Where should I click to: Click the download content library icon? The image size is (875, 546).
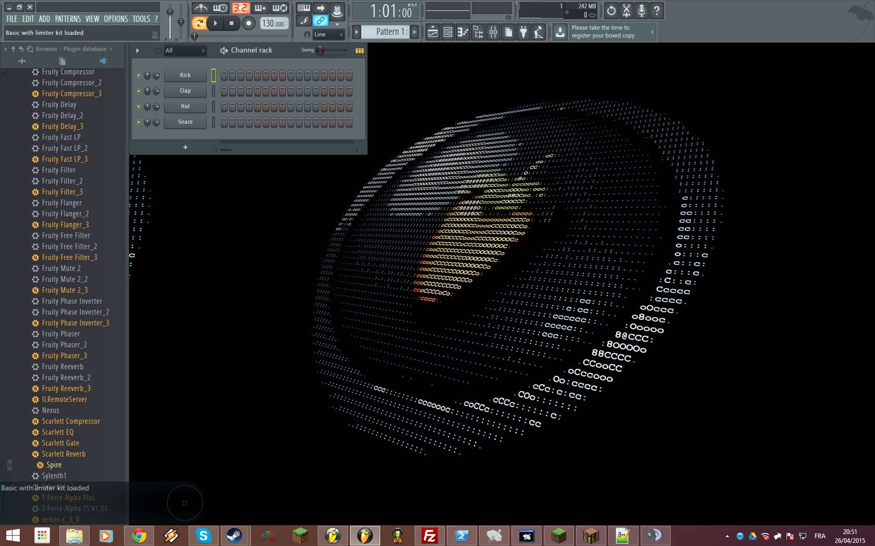pyautogui.click(x=560, y=32)
